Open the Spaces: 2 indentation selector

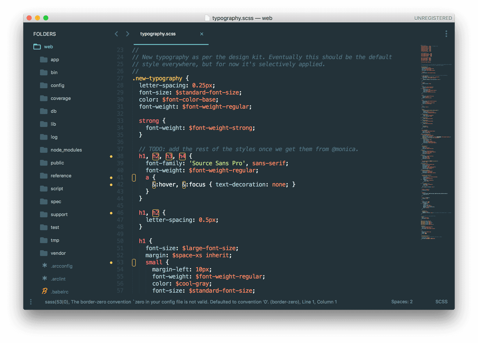[x=402, y=301]
